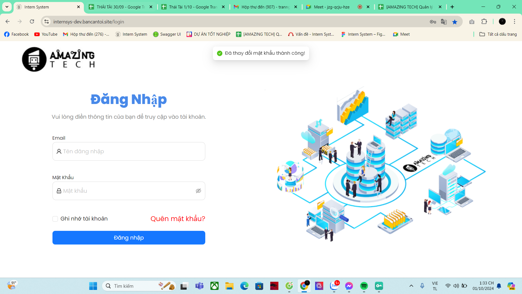The height and width of the screenshot is (294, 522).
Task: Switch to the Meet - jzg-qcju-hze tab
Action: click(331, 7)
